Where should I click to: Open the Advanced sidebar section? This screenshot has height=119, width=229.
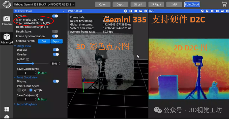tap(7, 39)
